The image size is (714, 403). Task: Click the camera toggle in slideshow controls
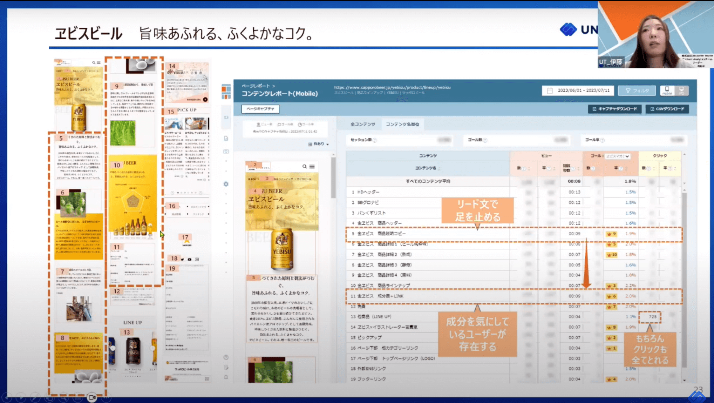pyautogui.click(x=92, y=397)
